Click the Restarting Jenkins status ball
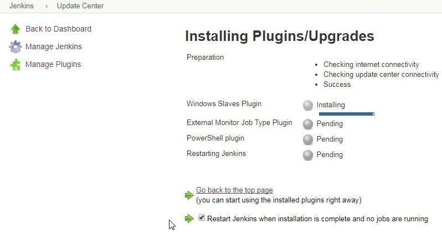This screenshot has width=442, height=234. click(x=308, y=155)
